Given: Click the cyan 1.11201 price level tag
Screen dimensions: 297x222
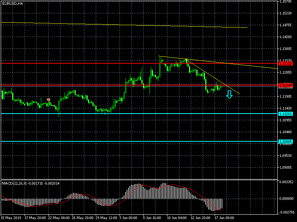Looking at the screenshot, I should click(x=285, y=114).
